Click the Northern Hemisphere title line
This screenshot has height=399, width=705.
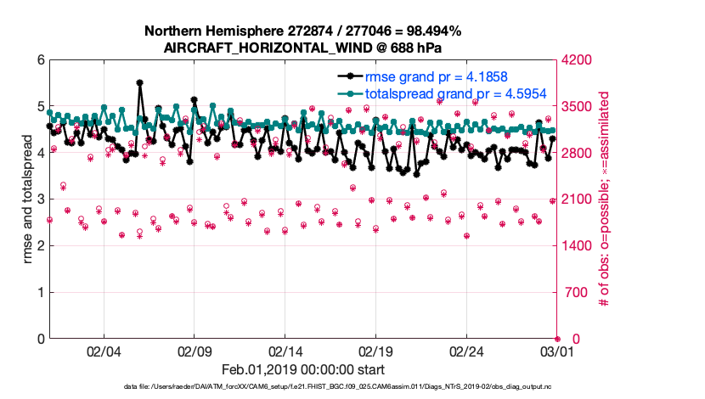pos(303,31)
